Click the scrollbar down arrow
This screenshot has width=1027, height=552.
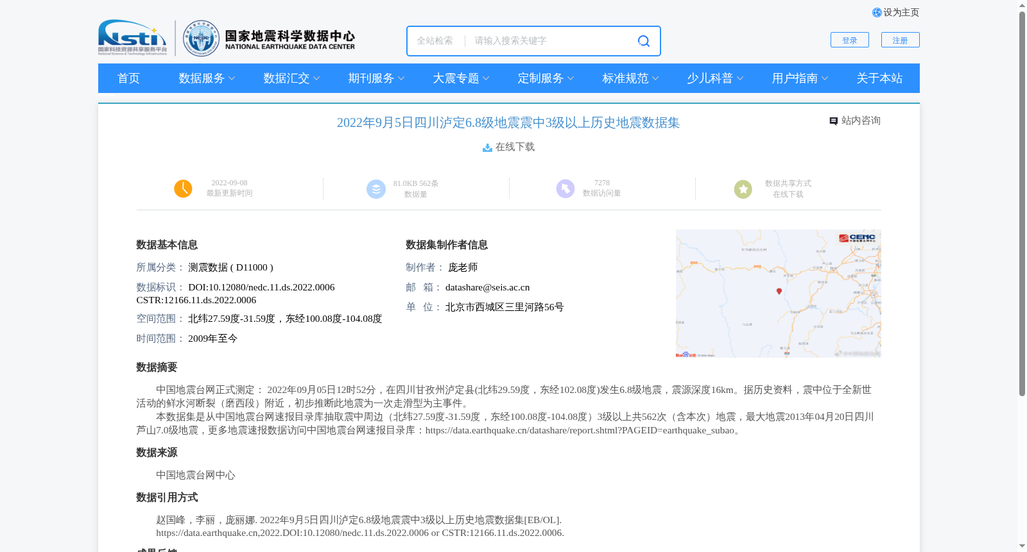tap(1022, 546)
